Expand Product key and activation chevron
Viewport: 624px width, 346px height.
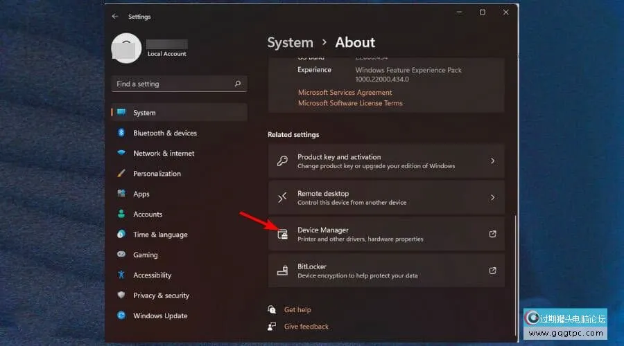click(492, 161)
